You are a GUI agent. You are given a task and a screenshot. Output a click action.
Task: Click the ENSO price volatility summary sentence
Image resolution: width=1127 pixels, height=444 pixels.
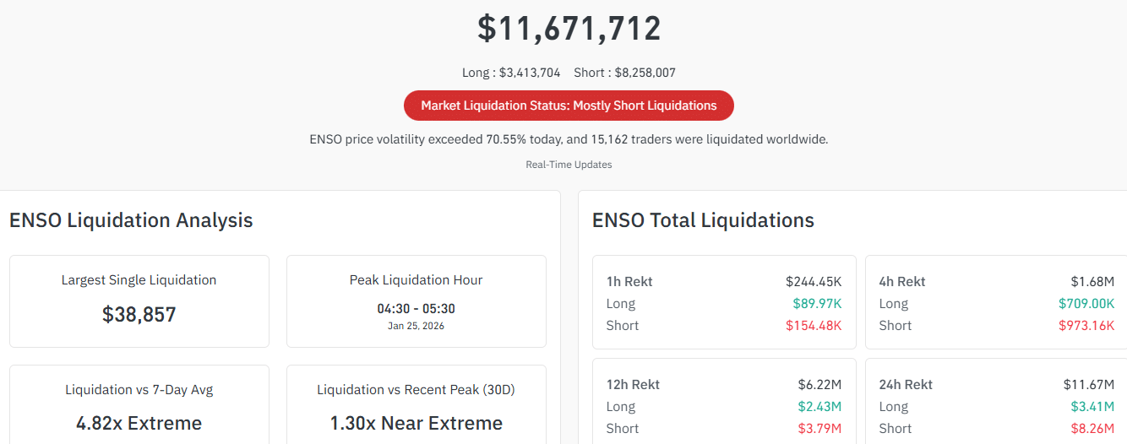pyautogui.click(x=569, y=139)
